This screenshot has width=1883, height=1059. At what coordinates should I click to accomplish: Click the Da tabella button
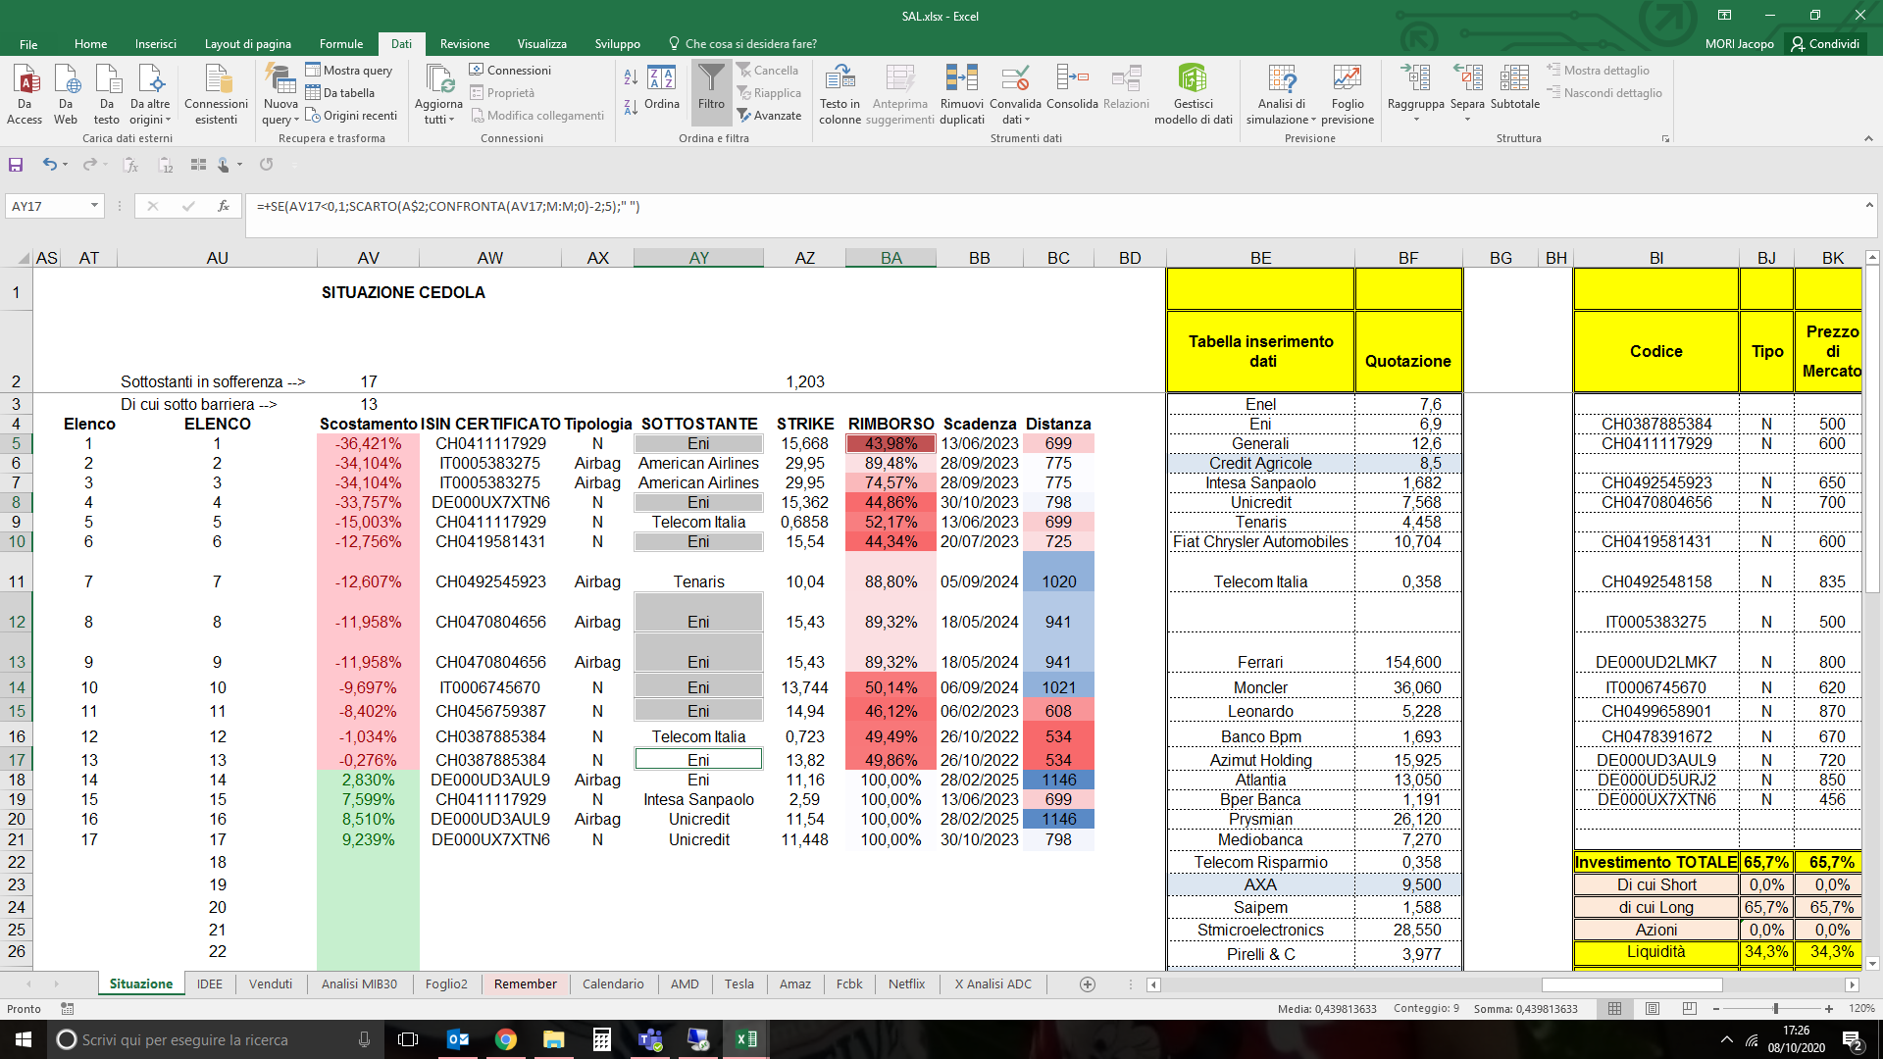[340, 92]
